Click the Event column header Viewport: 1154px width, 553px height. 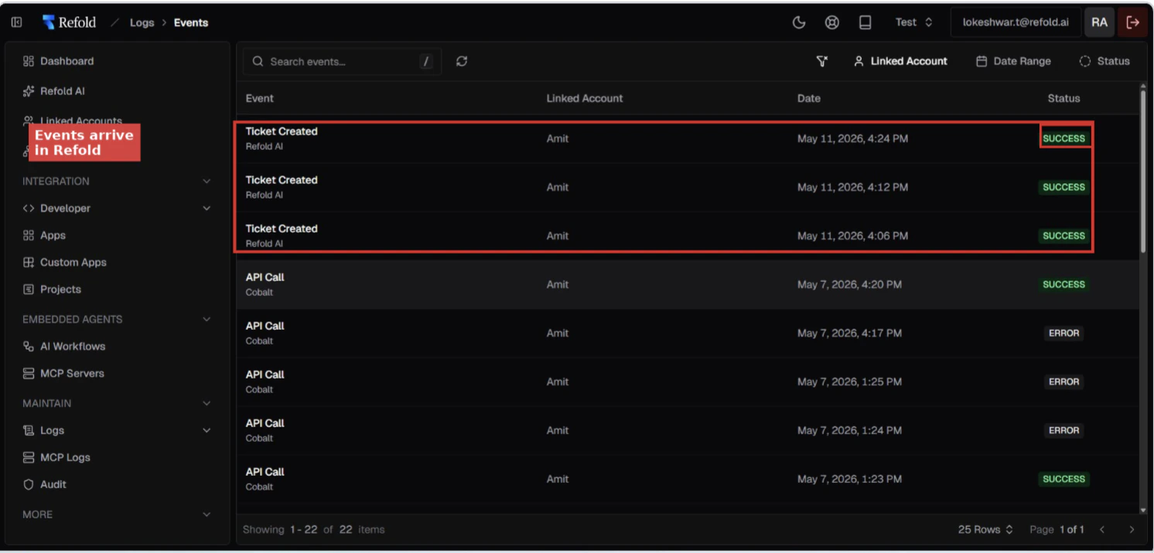point(260,98)
